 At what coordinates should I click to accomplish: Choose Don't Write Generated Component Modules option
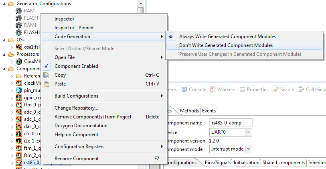click(x=226, y=45)
